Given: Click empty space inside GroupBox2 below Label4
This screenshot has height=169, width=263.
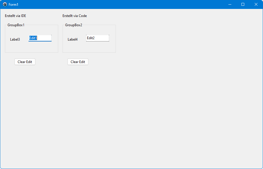Looking at the screenshot, I should click(75, 48).
